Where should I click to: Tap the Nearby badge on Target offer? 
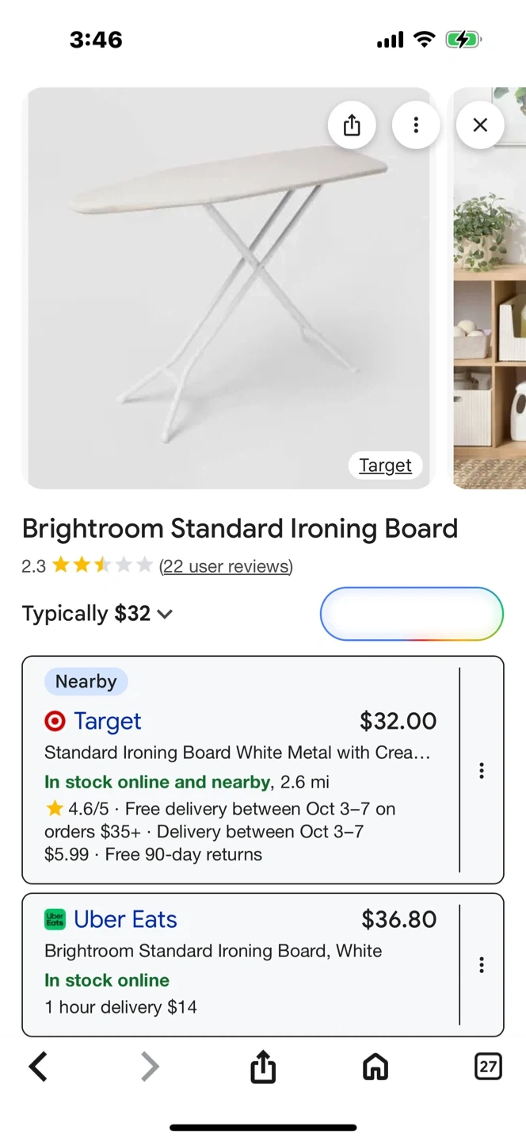pos(86,681)
